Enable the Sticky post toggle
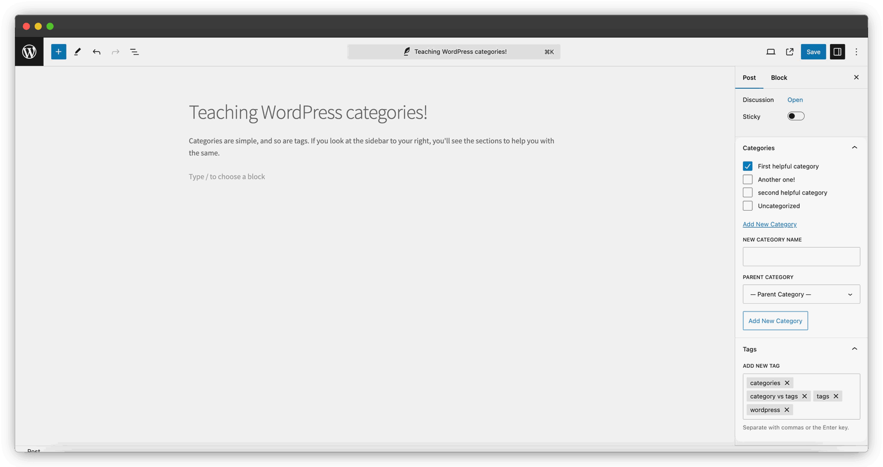This screenshot has width=883, height=467. coord(796,116)
